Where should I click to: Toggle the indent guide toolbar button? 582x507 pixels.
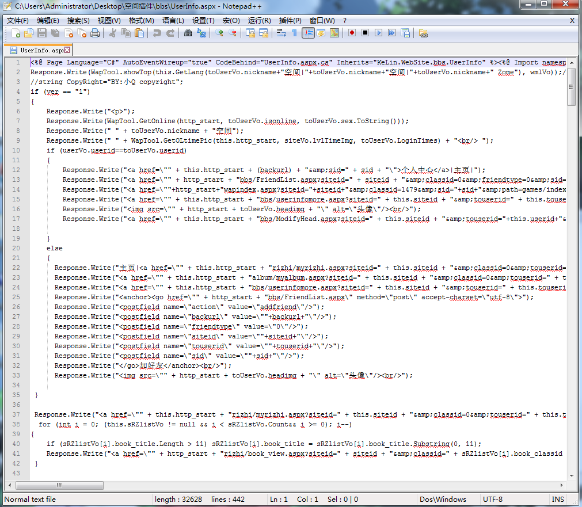308,33
